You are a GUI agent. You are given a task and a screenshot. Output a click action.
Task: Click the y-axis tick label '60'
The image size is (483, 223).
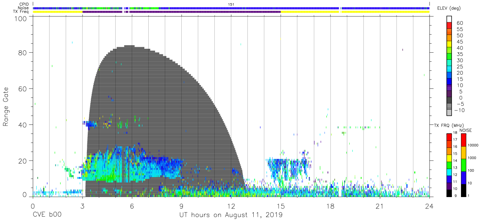[x=23, y=89]
